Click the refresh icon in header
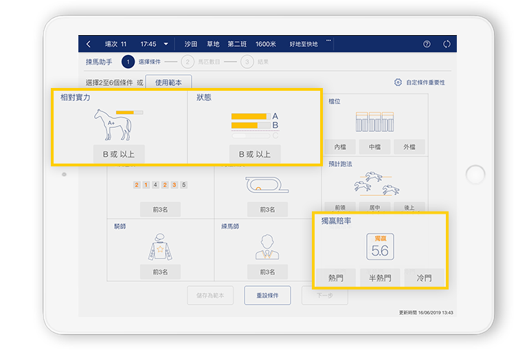The image size is (529, 350). 447,44
